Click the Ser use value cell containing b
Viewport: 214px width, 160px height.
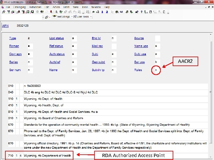[158, 62]
